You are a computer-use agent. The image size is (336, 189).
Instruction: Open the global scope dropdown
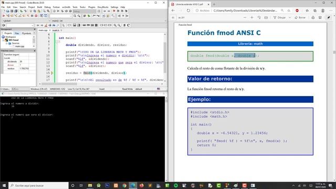(27, 21)
